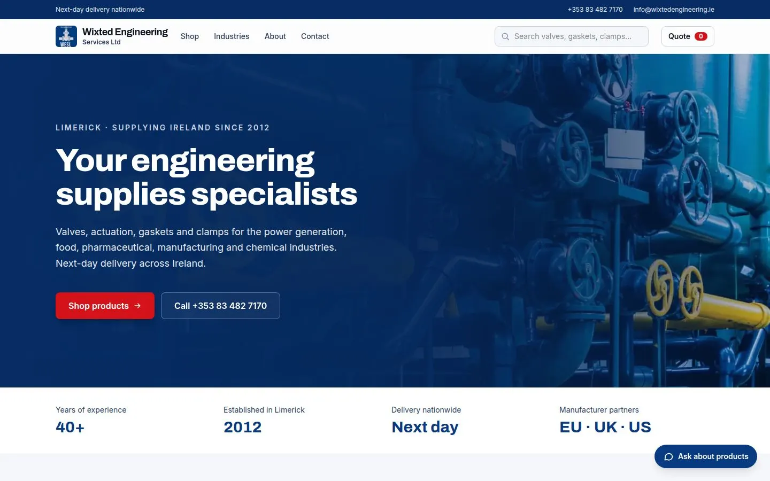
Task: Click the magnifier icon in the search bar
Action: point(505,36)
